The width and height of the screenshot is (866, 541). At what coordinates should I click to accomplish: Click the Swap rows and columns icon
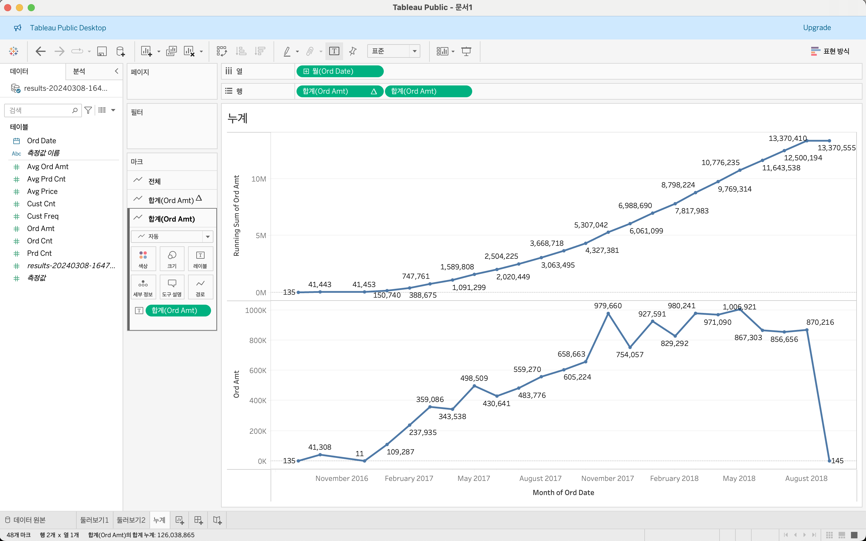(221, 51)
